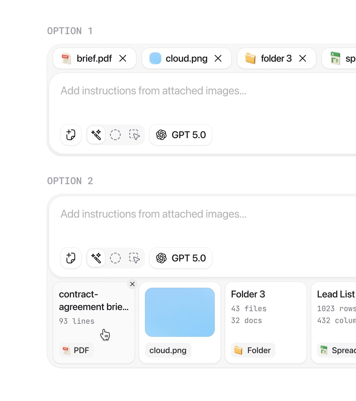Click the cloud.png blue thumbnail chip icon
This screenshot has width=356, height=401.
click(155, 58)
